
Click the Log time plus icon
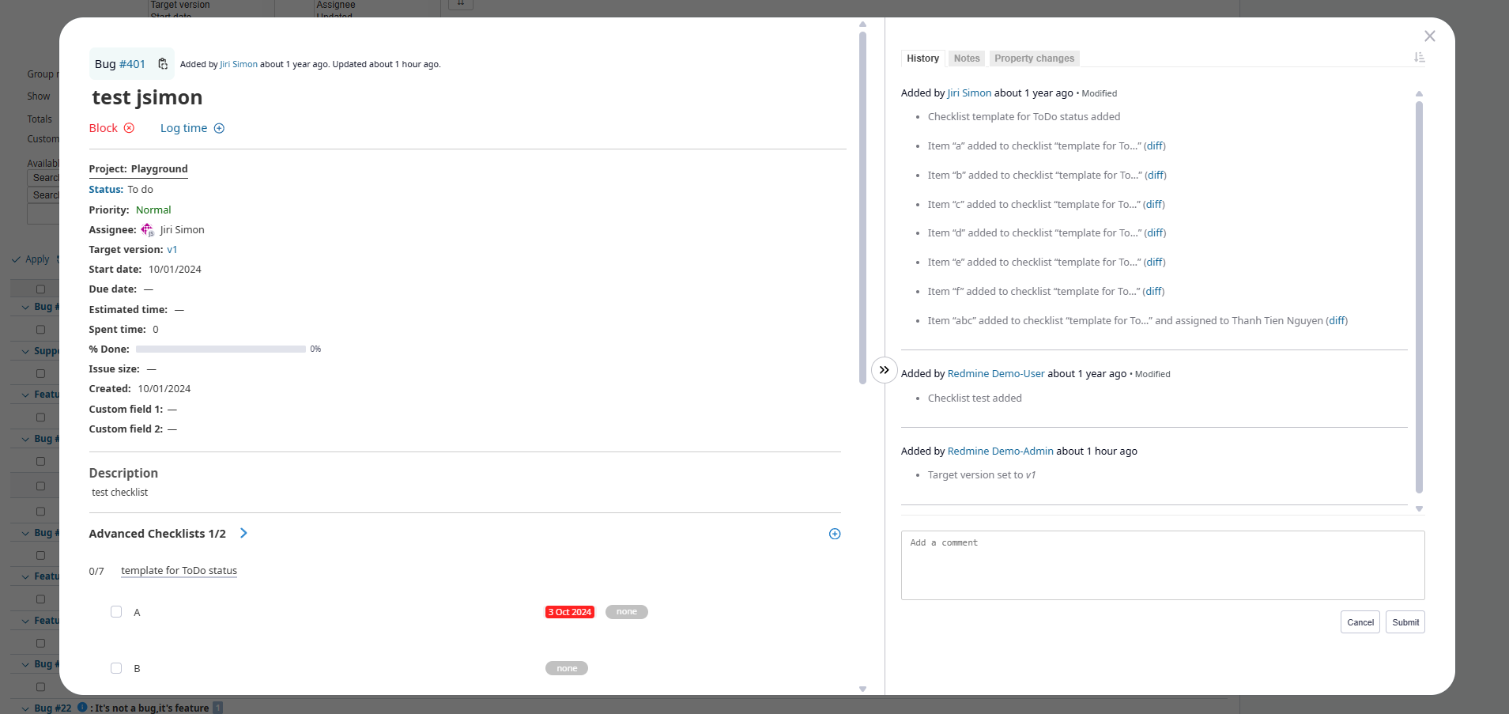tap(219, 128)
